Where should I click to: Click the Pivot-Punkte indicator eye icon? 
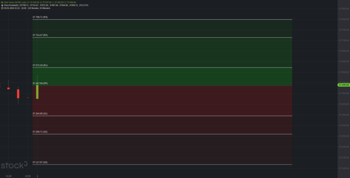(2, 5)
